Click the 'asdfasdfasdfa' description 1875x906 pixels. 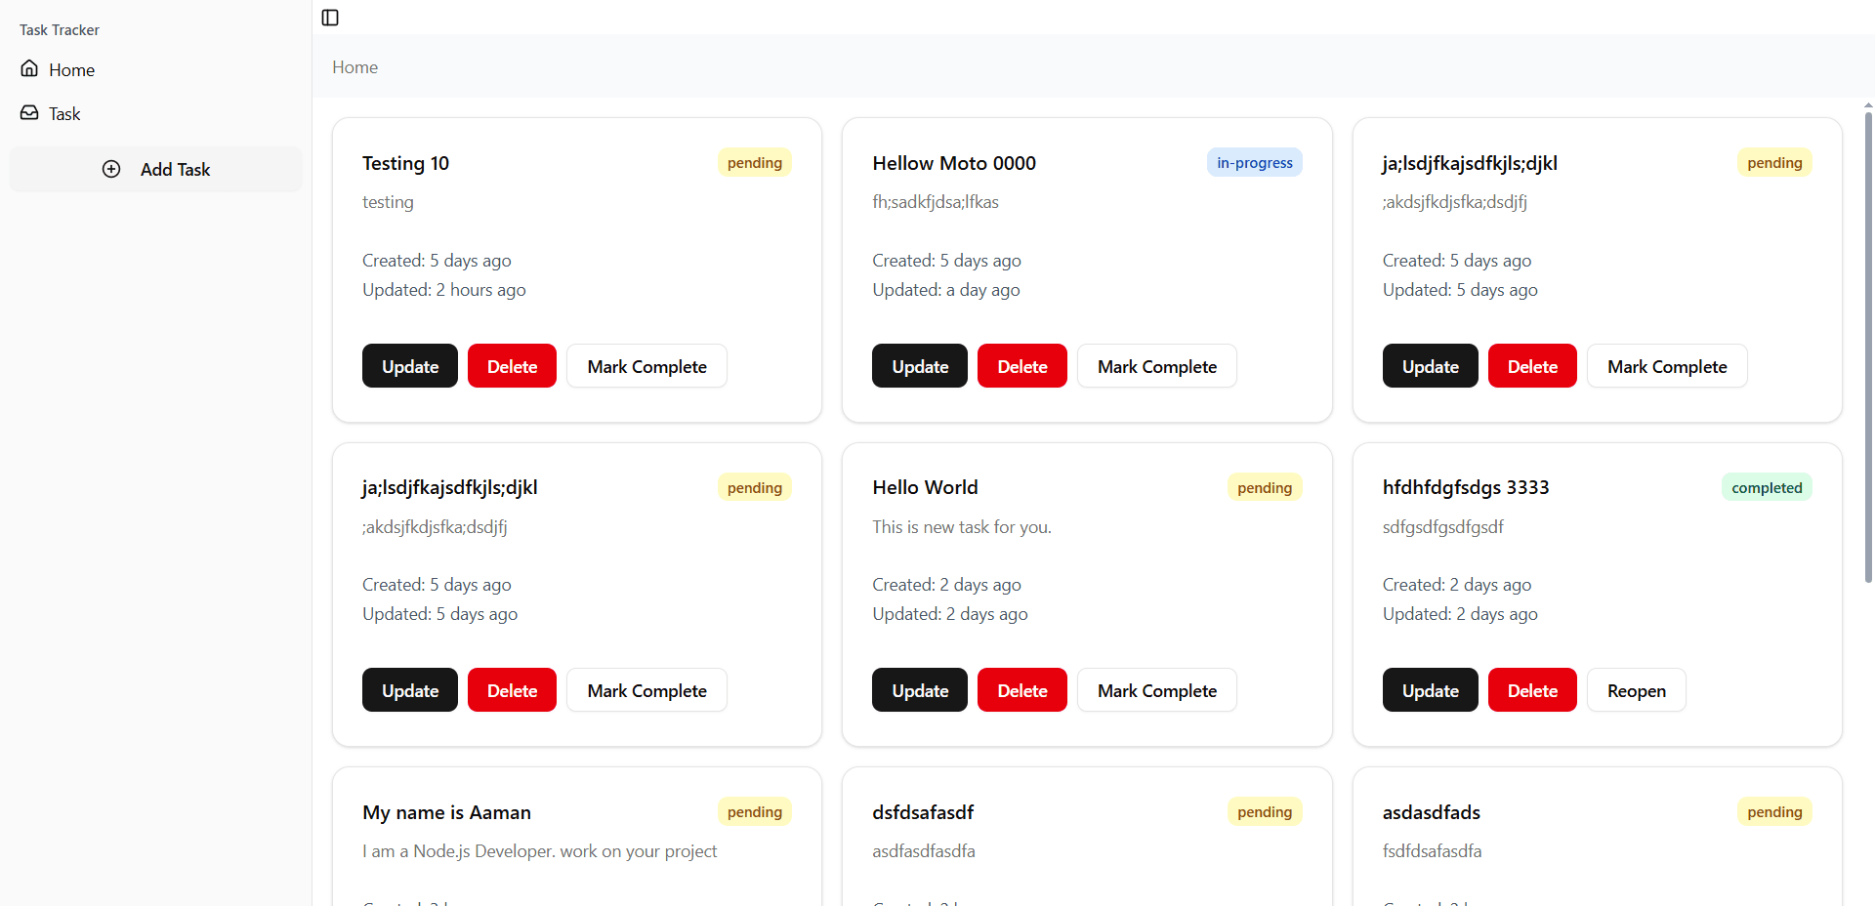tap(924, 851)
